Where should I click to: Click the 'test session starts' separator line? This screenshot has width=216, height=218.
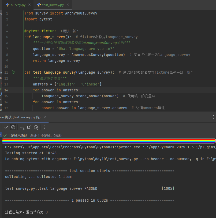(90, 171)
